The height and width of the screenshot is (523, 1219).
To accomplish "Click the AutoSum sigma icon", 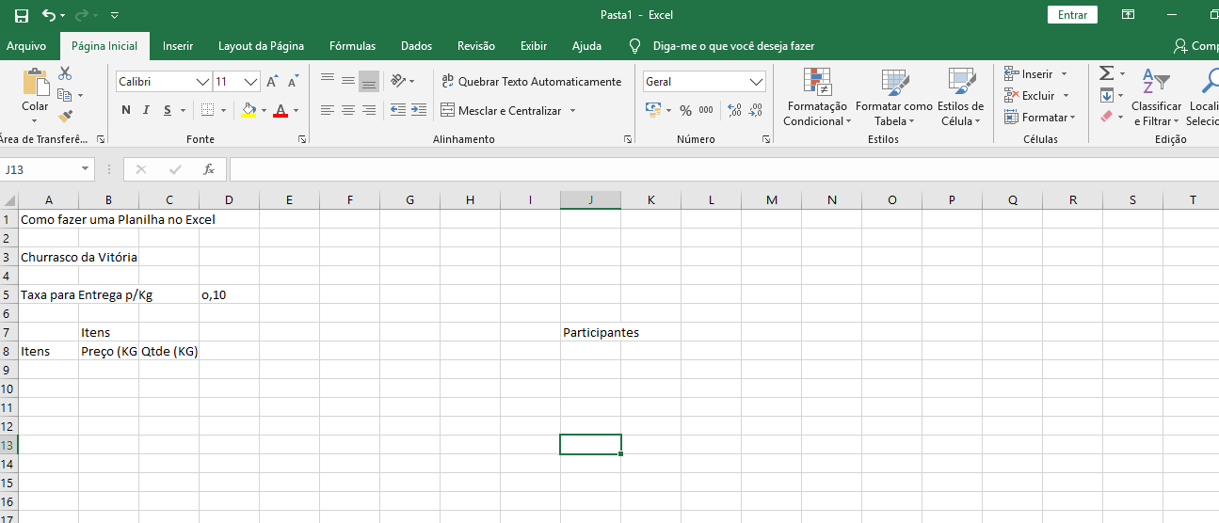I will tap(1106, 73).
